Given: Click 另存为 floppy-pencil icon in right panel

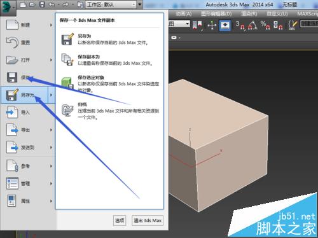Looking at the screenshot, I should click(67, 39).
